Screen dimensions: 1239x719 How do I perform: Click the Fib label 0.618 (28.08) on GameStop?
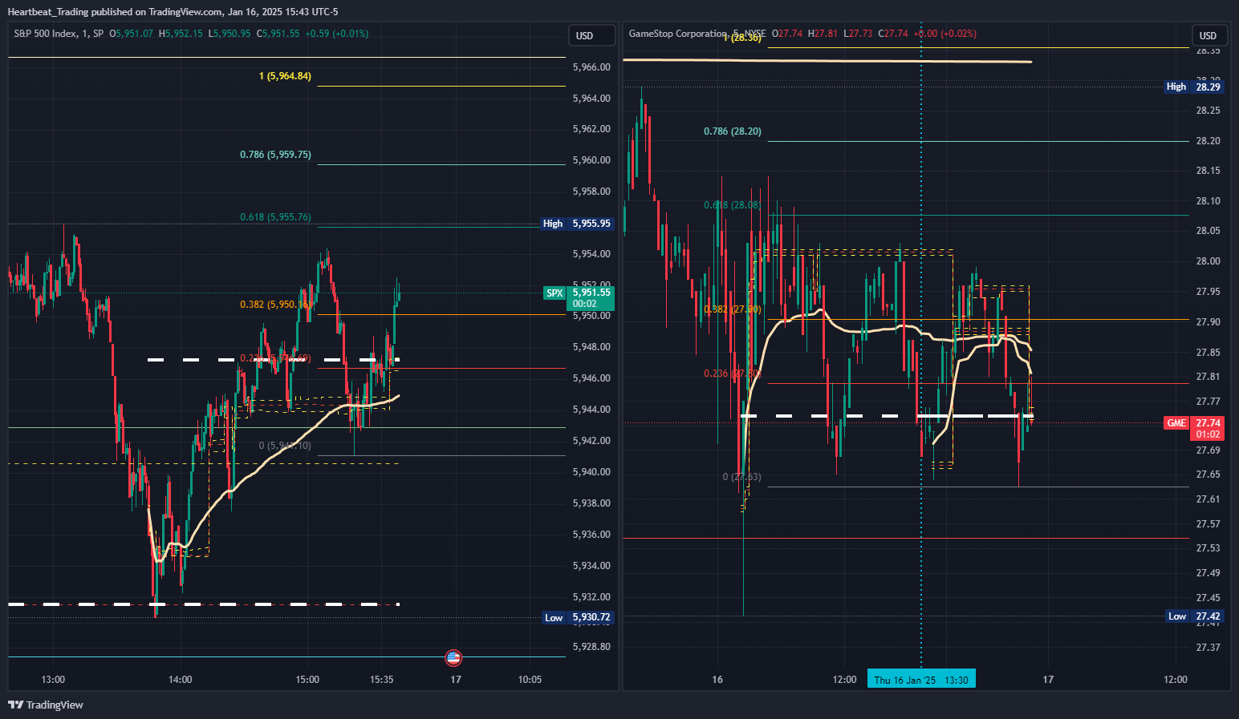[732, 205]
